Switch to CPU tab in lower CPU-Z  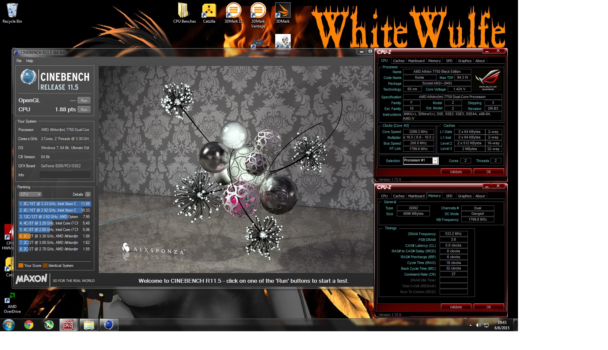384,196
